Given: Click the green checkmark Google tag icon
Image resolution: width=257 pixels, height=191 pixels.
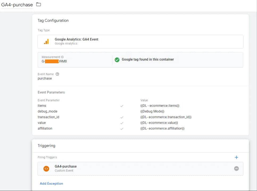Looking at the screenshot, I should pyautogui.click(x=117, y=60).
